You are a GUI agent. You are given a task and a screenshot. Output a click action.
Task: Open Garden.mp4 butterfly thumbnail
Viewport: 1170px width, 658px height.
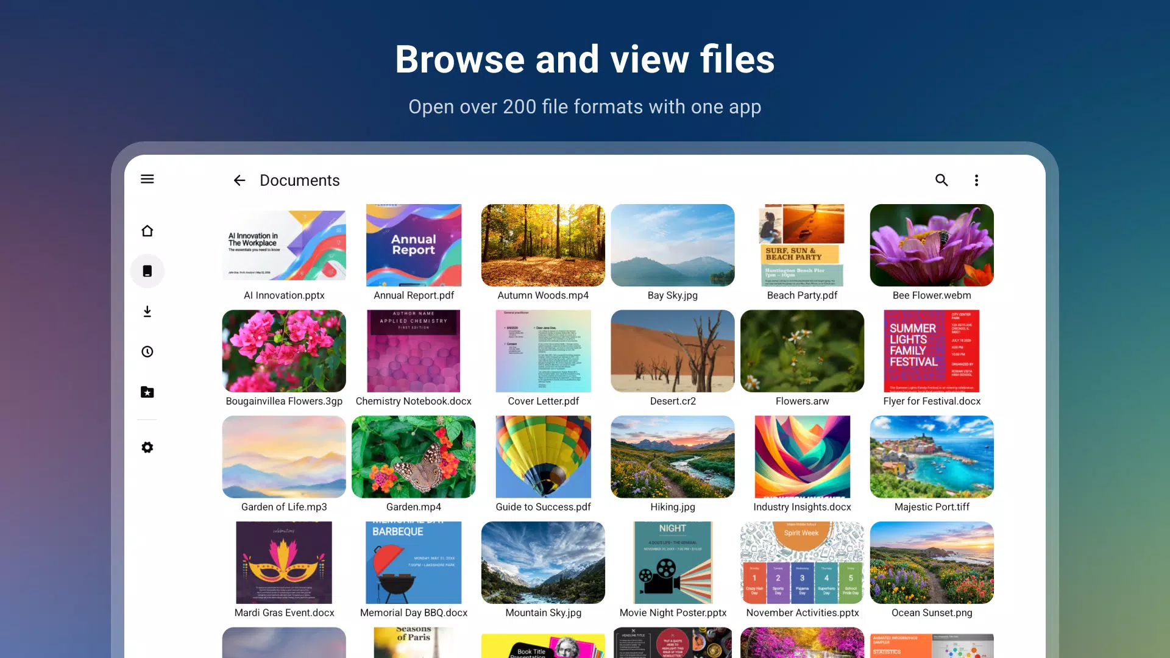tap(414, 457)
